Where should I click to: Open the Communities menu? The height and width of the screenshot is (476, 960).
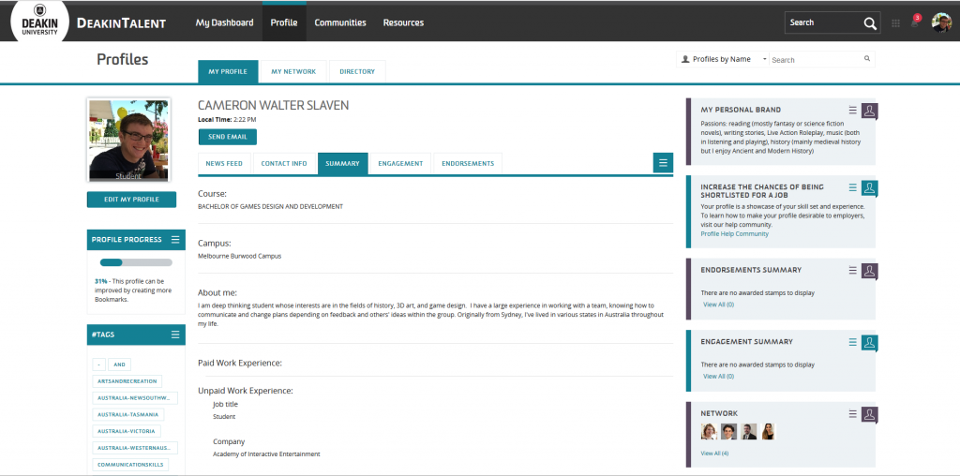point(340,22)
